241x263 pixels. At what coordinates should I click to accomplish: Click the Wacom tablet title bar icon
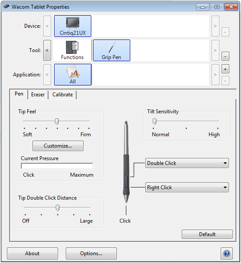pyautogui.click(x=6, y=7)
